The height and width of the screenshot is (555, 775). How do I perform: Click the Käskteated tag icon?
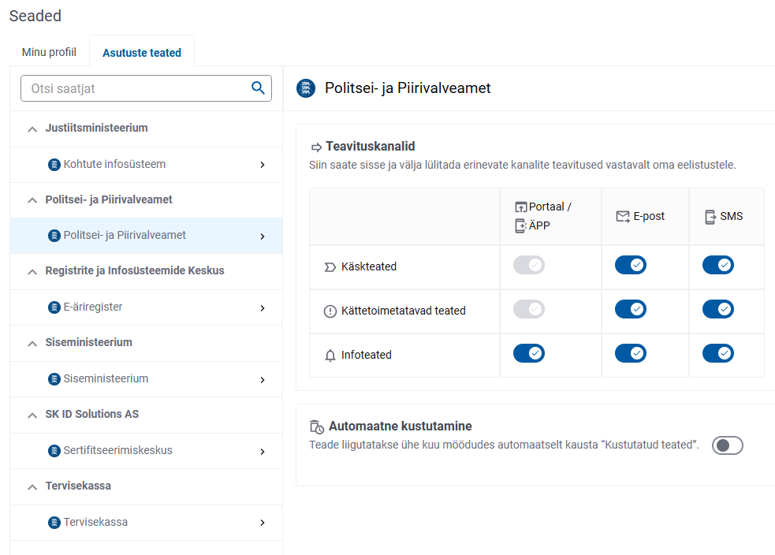330,267
